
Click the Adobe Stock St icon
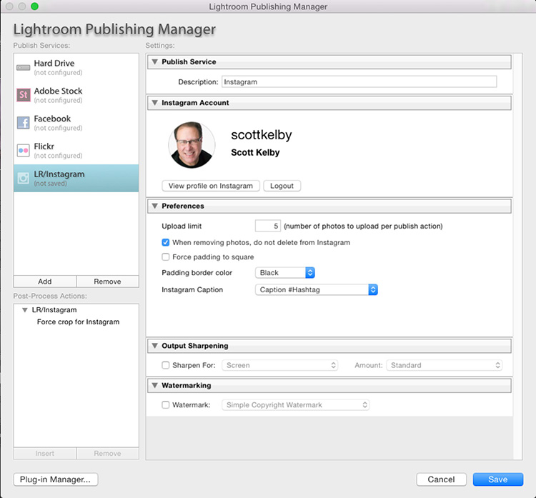(24, 95)
